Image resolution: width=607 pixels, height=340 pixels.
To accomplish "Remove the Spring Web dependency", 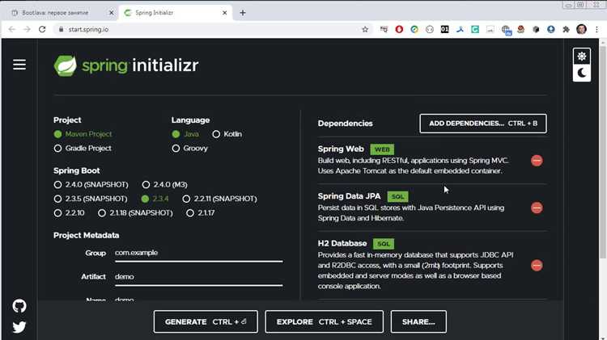I will click(x=537, y=161).
